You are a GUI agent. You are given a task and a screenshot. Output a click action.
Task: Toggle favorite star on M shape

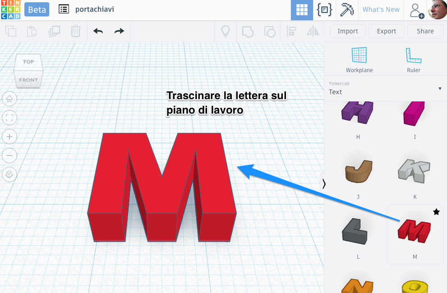[x=436, y=212]
